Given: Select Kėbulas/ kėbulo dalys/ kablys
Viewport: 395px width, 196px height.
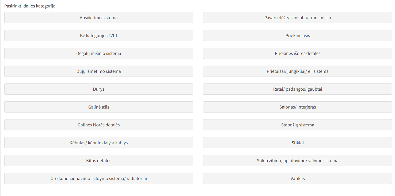Looking at the screenshot, I should pos(99,143).
